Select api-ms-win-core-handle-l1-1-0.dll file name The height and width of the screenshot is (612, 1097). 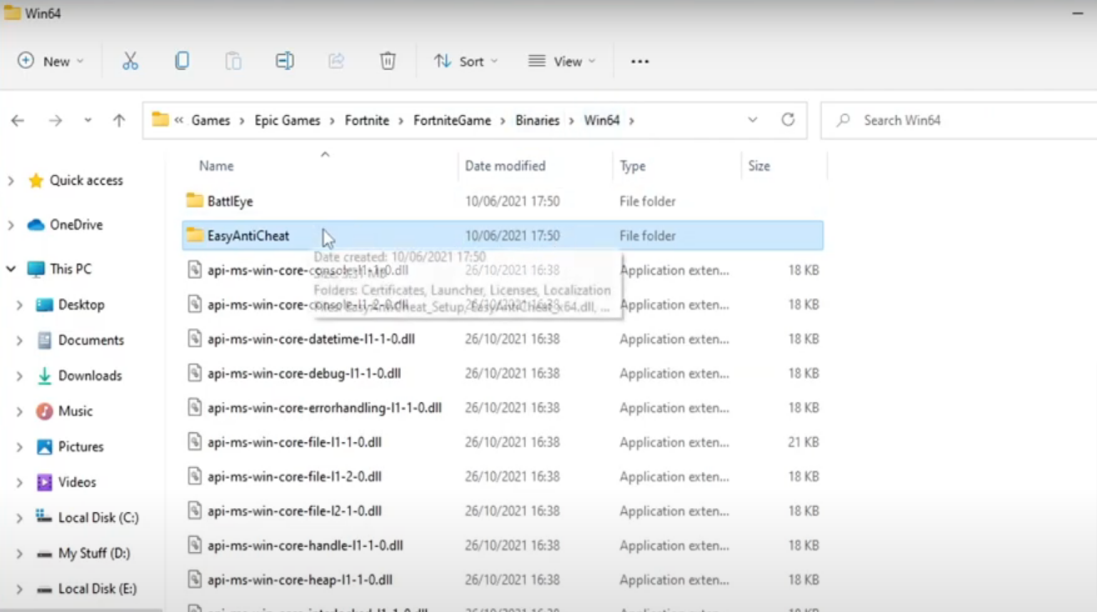click(305, 545)
